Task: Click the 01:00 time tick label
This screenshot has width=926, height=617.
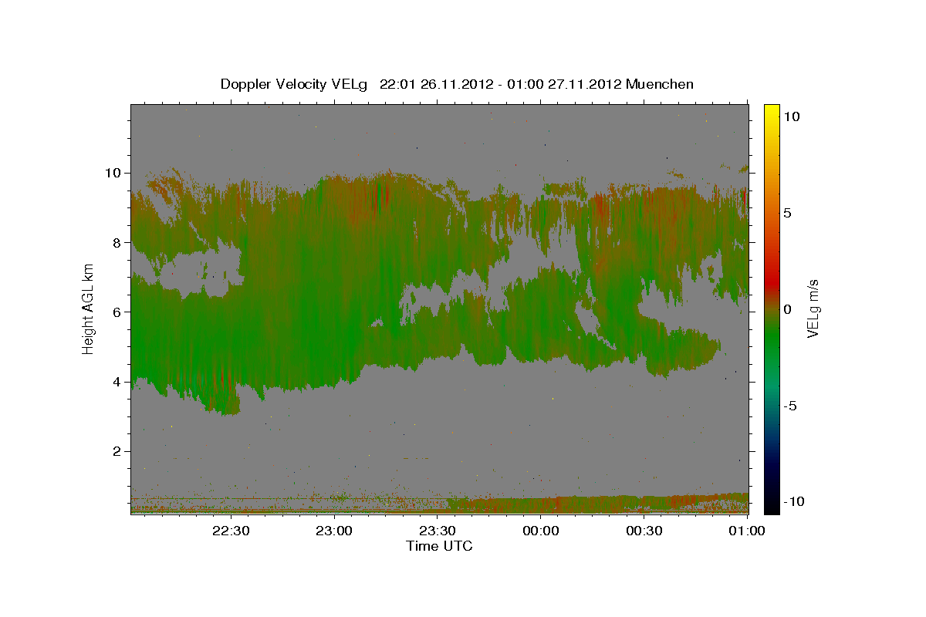Action: [x=747, y=531]
